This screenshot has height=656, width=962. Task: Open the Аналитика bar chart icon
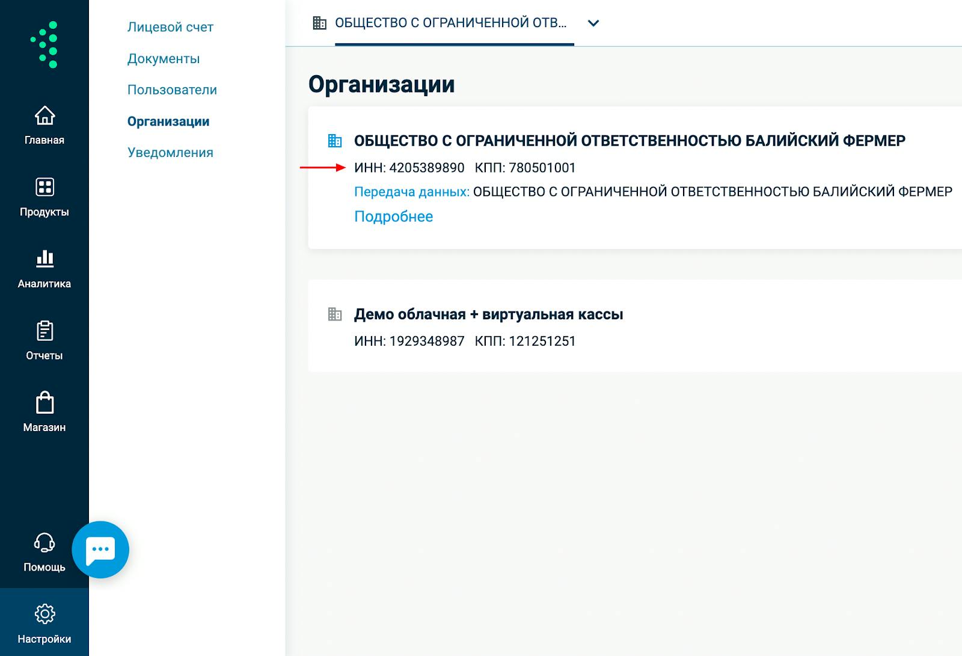tap(44, 259)
